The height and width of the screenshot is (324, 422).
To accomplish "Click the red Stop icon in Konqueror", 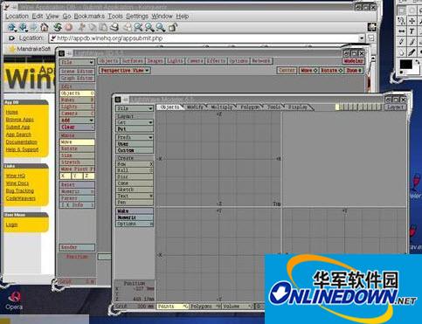I will (68, 27).
